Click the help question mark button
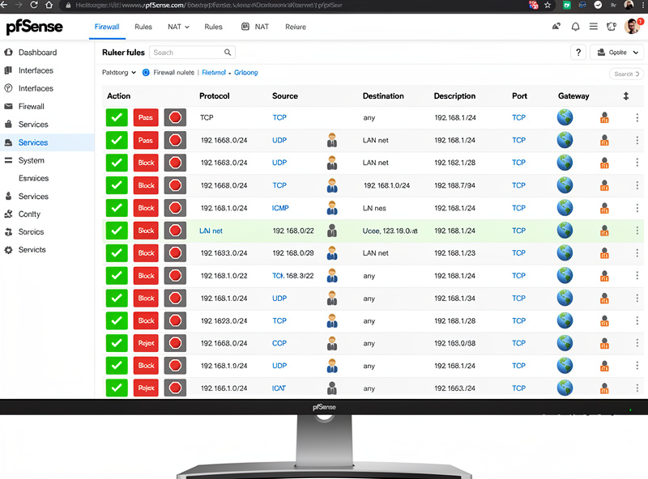The width and height of the screenshot is (648, 479). [x=578, y=53]
